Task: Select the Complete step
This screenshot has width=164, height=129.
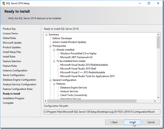Action: point(8,103)
